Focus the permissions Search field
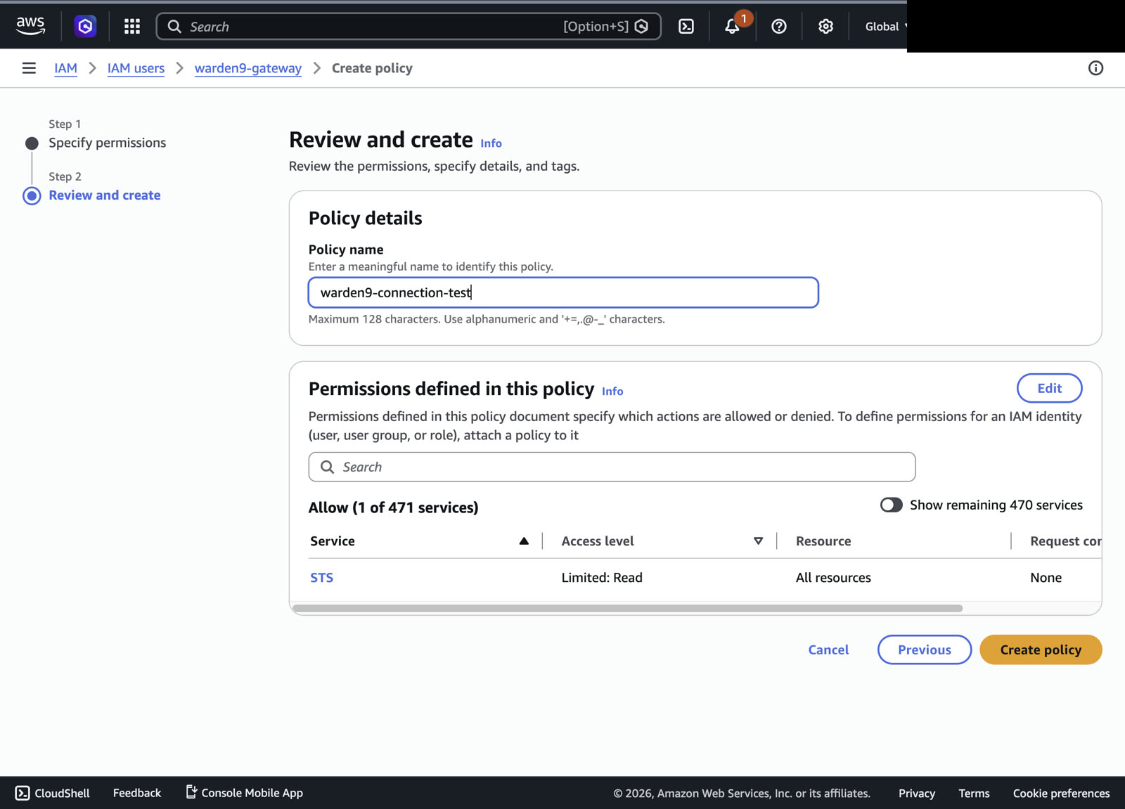This screenshot has width=1125, height=809. [612, 467]
